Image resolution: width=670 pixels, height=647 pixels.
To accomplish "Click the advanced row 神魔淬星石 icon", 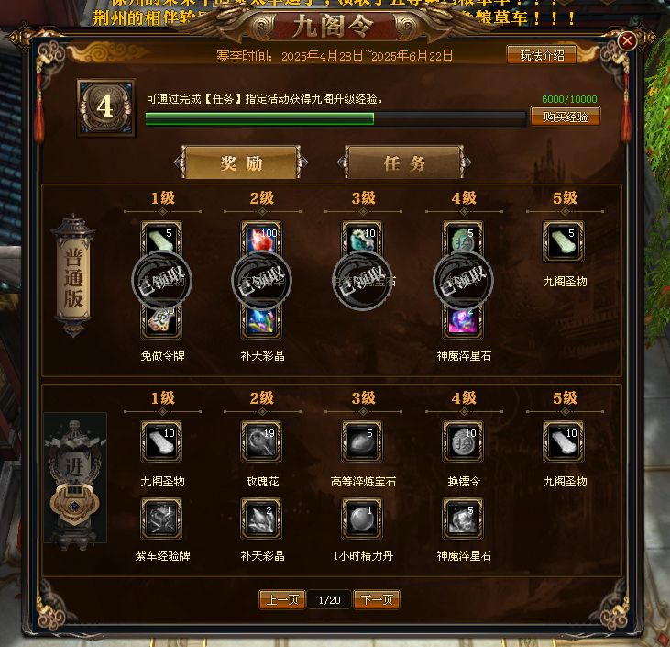I will pos(463,519).
